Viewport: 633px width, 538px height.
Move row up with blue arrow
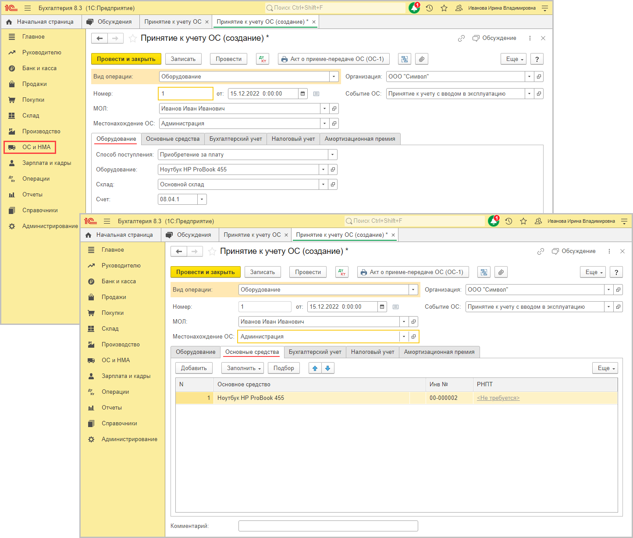tap(315, 368)
